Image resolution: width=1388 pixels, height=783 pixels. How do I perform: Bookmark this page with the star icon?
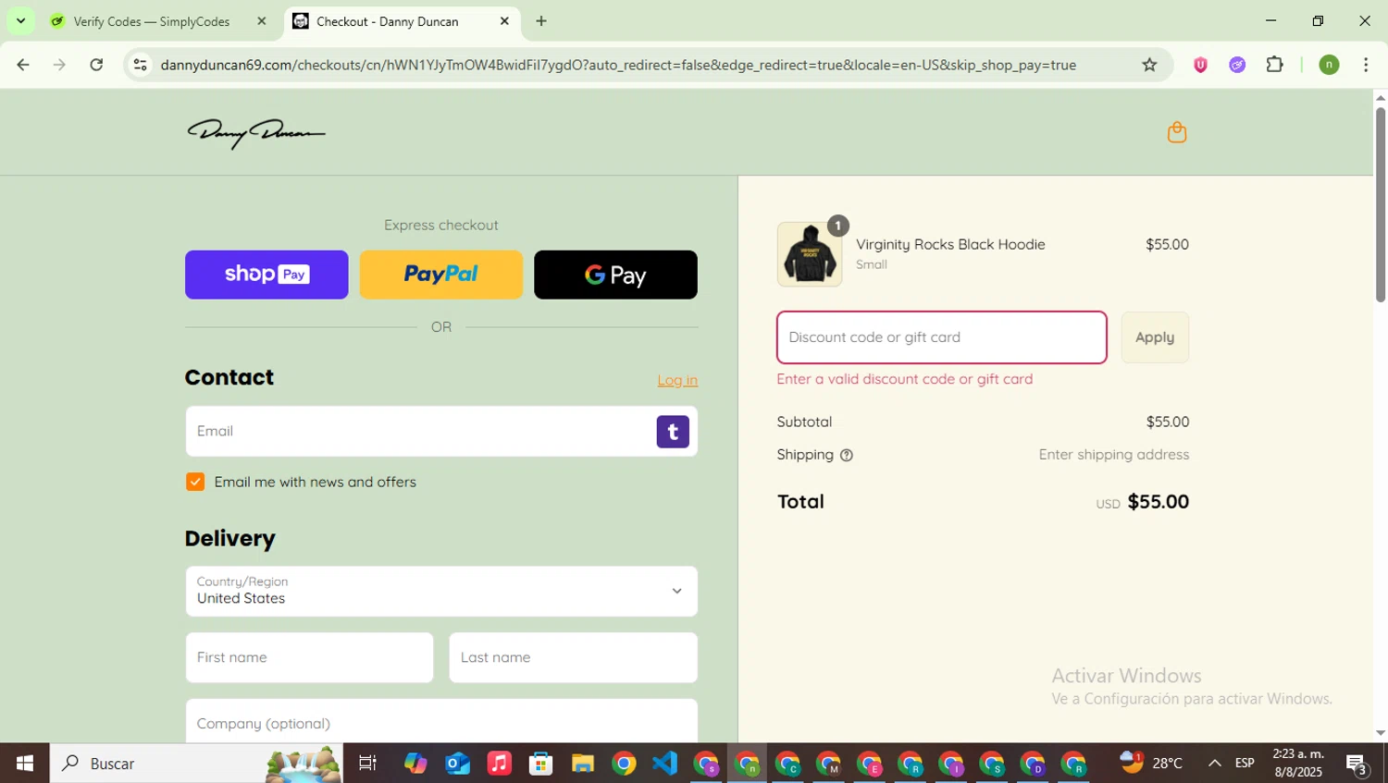(x=1149, y=65)
